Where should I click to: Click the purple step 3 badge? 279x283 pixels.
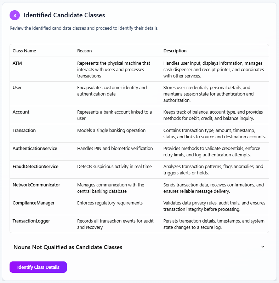click(15, 15)
